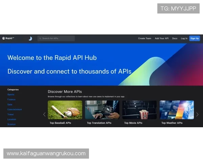This screenshot has width=203, height=162.
Task: Open the Top Baseball APIs thumbnail
Action: click(x=65, y=110)
